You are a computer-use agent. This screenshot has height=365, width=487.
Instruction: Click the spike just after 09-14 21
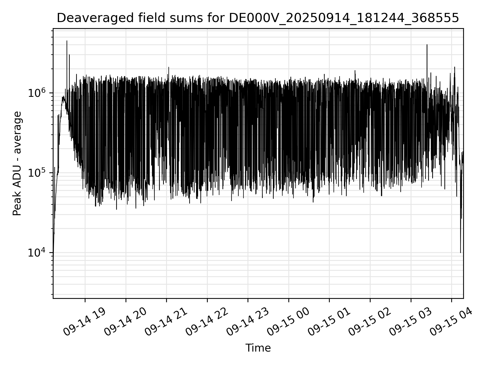click(x=169, y=68)
